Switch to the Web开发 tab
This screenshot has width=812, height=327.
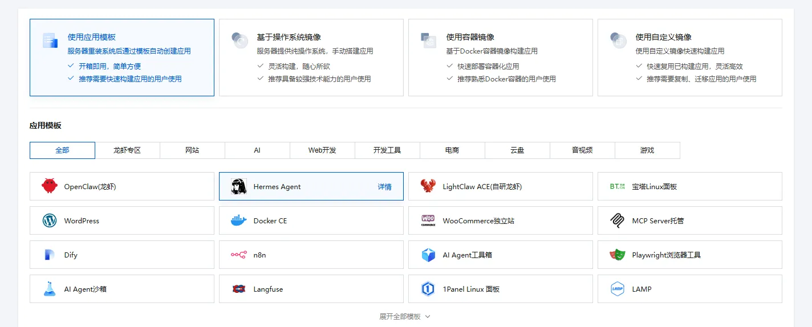[x=322, y=150]
